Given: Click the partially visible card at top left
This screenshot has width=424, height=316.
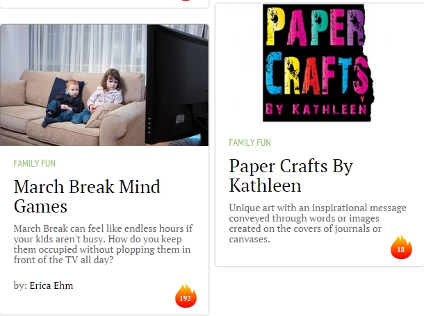Looking at the screenshot, I should (104, 3).
